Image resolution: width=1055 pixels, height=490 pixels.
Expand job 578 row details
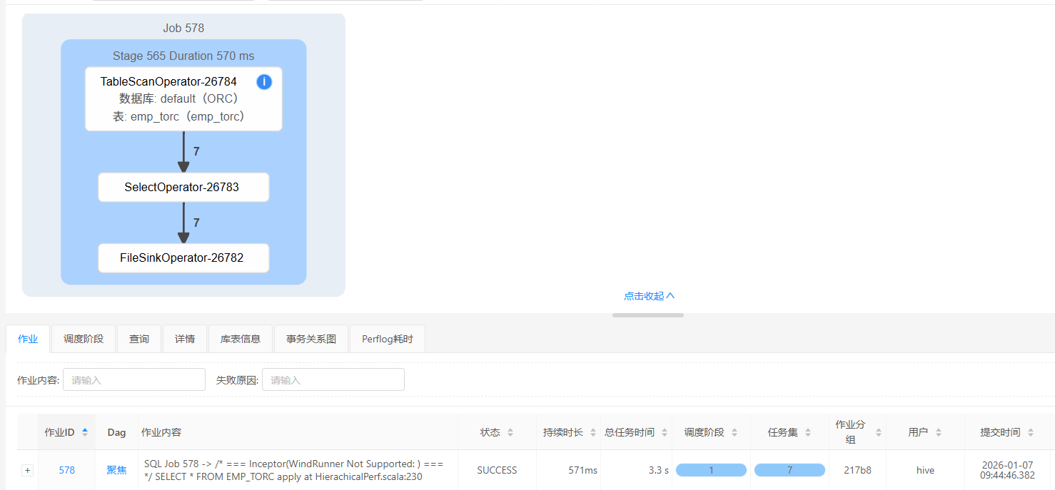tap(27, 470)
